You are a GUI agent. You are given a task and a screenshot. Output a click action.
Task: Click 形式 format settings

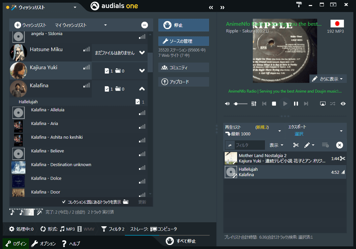point(49,229)
